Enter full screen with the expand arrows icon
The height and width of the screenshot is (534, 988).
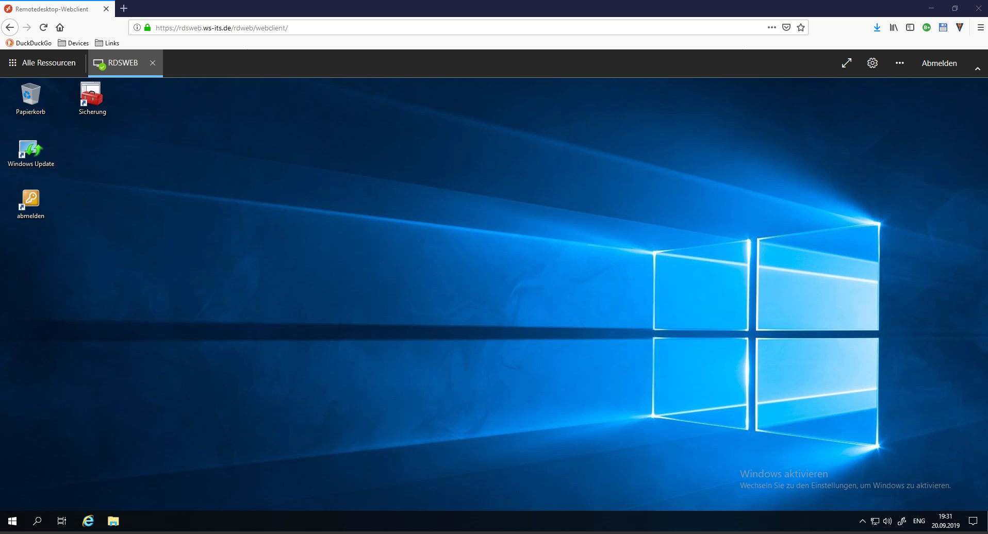(847, 63)
